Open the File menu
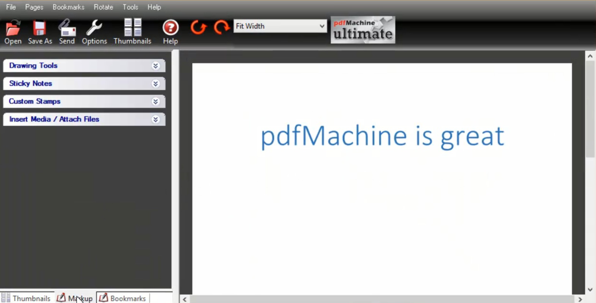The height and width of the screenshot is (303, 596). [x=11, y=7]
